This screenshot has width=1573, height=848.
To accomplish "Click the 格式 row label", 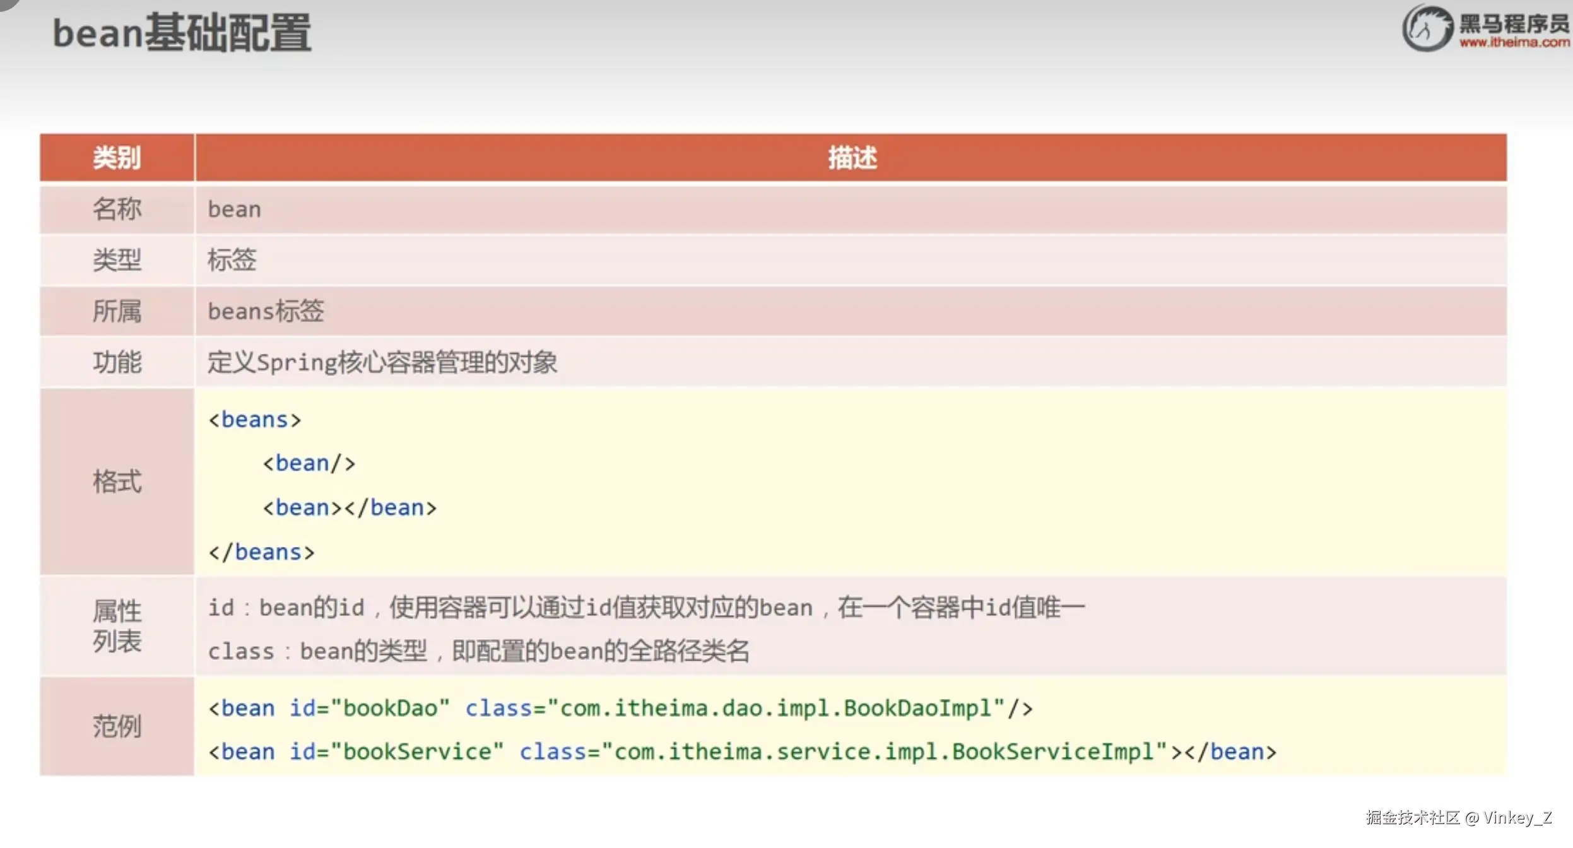I will tap(117, 481).
